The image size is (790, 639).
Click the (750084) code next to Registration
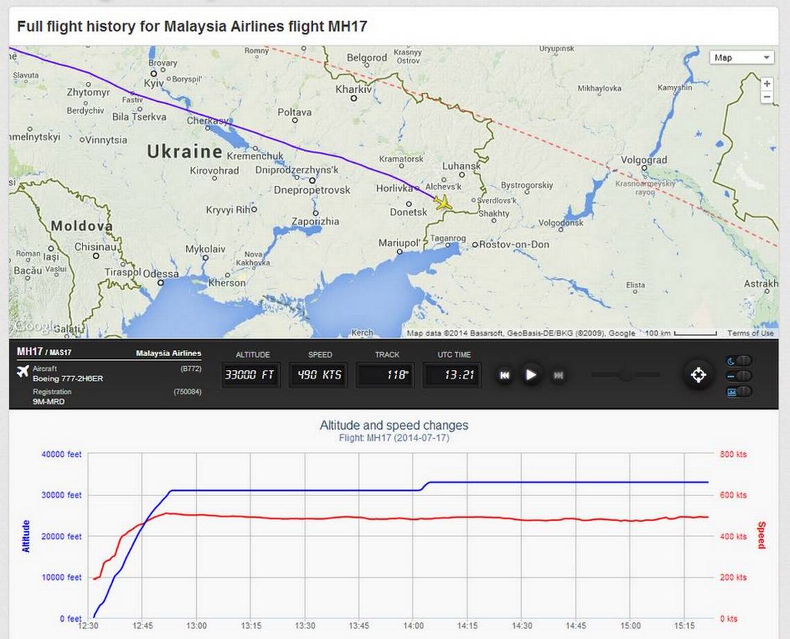(x=187, y=392)
